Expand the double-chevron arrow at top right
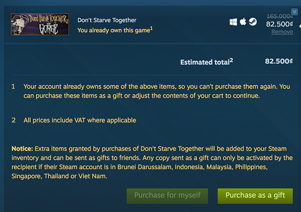 click(x=294, y=11)
